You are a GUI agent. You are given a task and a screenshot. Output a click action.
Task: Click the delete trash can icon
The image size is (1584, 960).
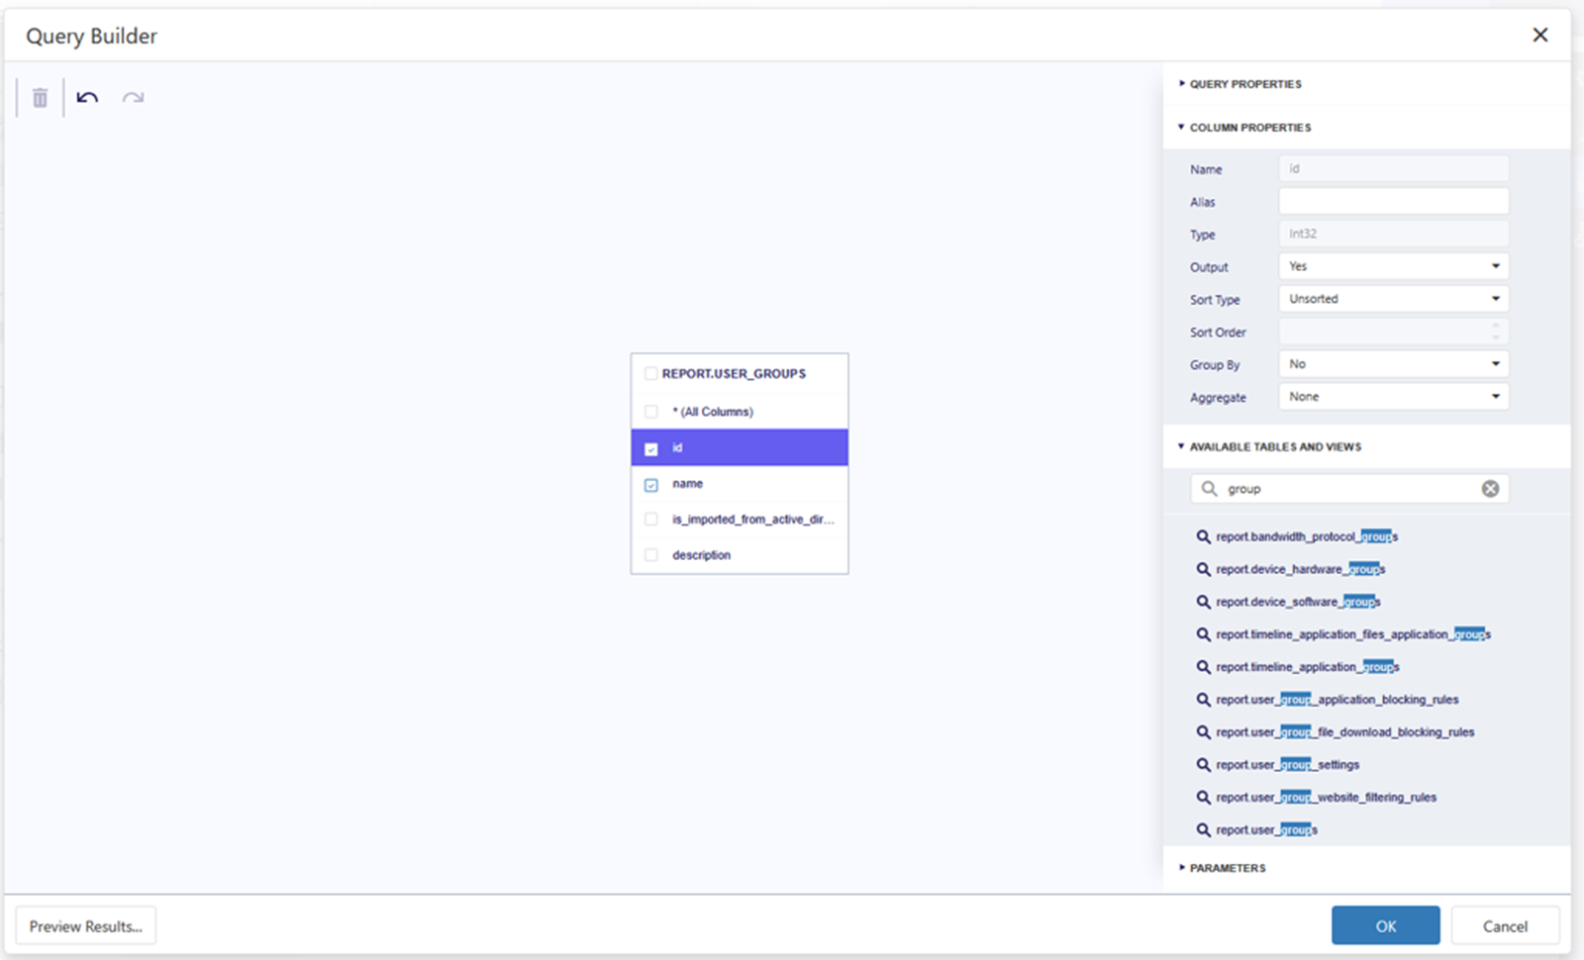coord(40,98)
